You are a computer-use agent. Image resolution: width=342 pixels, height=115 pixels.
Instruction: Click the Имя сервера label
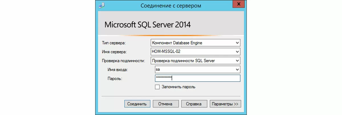(x=114, y=52)
